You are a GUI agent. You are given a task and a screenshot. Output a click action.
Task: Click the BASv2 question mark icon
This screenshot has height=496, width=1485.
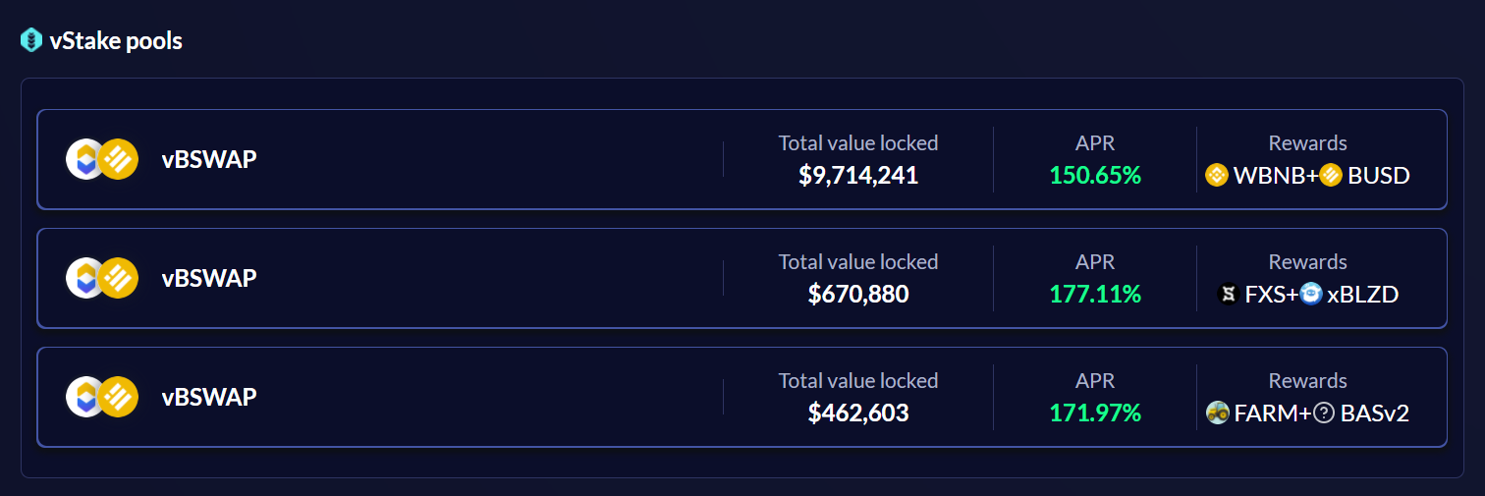tap(1324, 413)
